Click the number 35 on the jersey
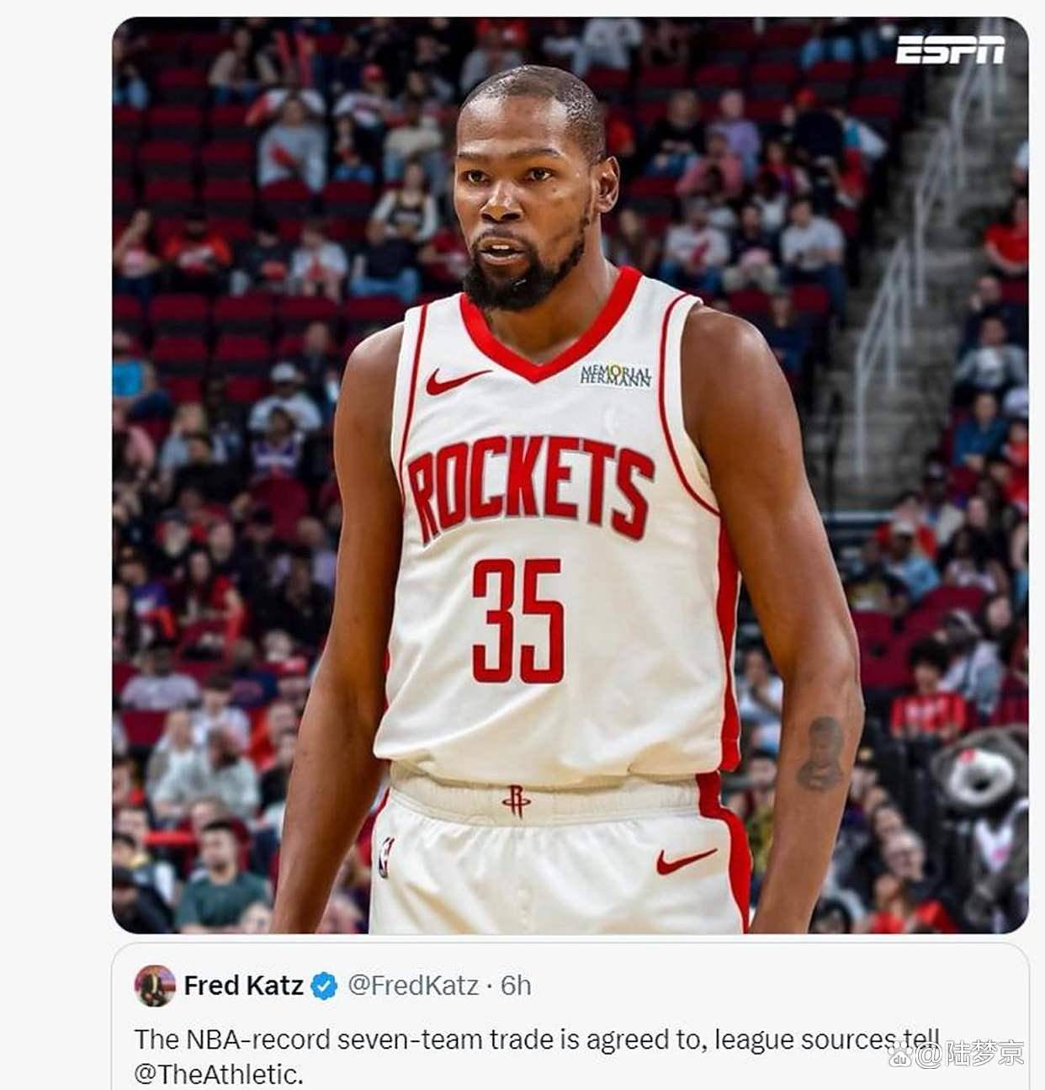 coord(517,620)
